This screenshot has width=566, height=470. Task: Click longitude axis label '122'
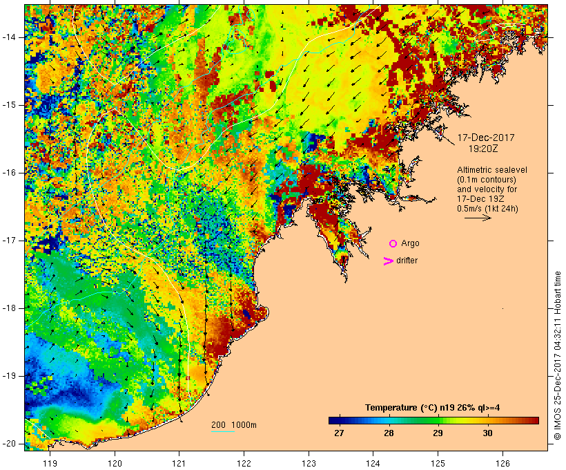click(x=244, y=464)
